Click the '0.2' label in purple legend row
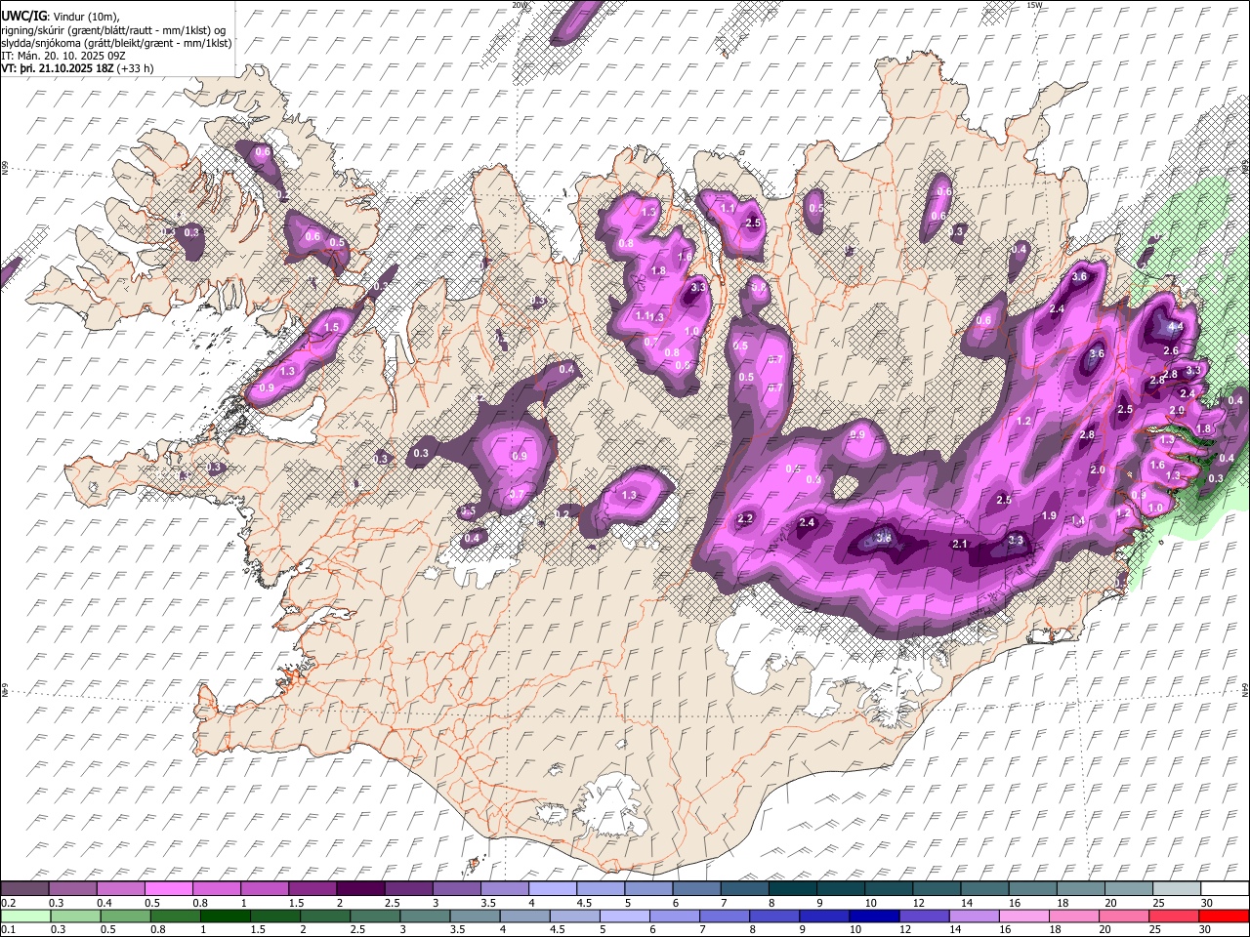 [x=8, y=903]
